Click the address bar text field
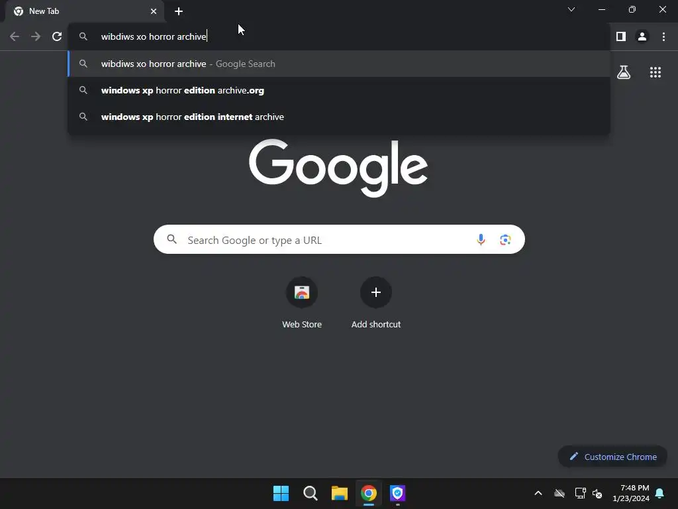 tap(339, 36)
